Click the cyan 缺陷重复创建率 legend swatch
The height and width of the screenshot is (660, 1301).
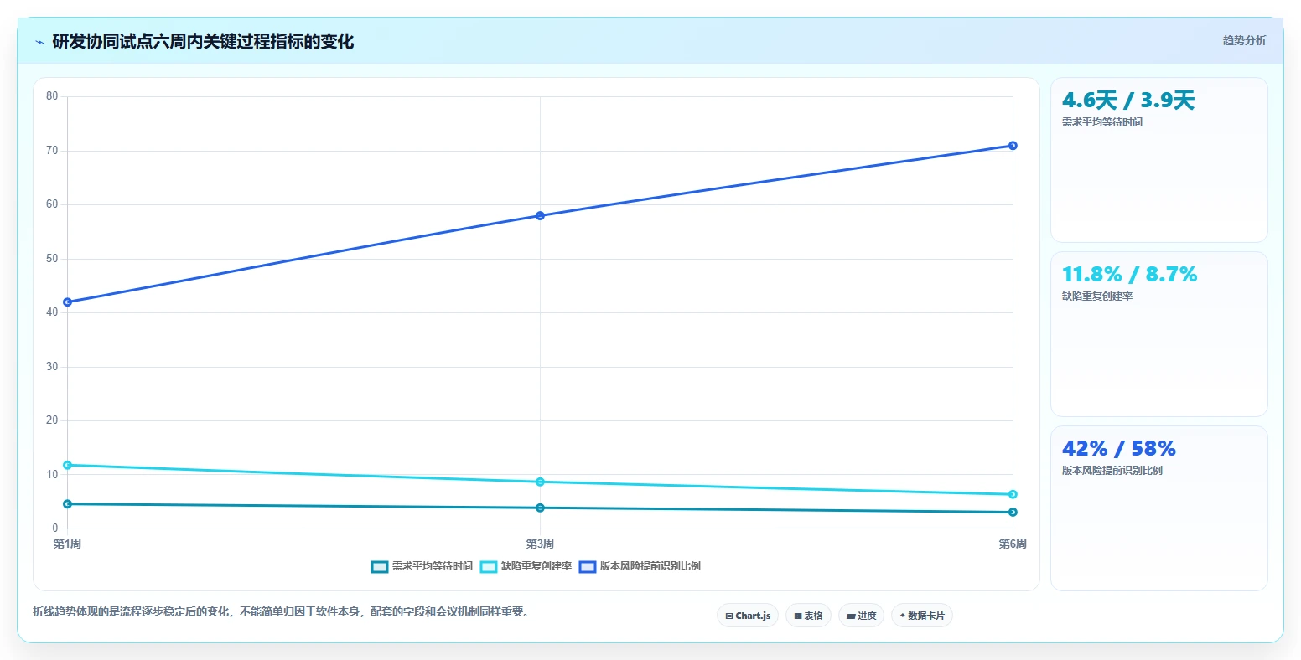pyautogui.click(x=489, y=567)
